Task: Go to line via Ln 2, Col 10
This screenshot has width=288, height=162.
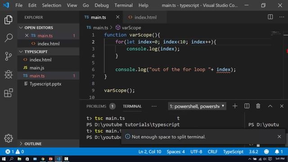Action: pyautogui.click(x=150, y=152)
